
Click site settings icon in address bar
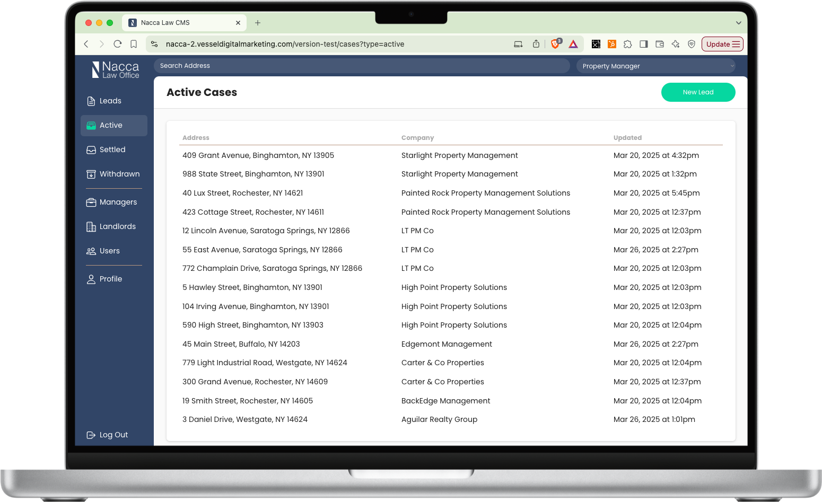pyautogui.click(x=154, y=44)
